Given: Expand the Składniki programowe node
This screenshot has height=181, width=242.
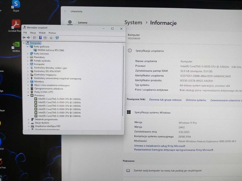Looking at the screenshot, I should (28, 119).
